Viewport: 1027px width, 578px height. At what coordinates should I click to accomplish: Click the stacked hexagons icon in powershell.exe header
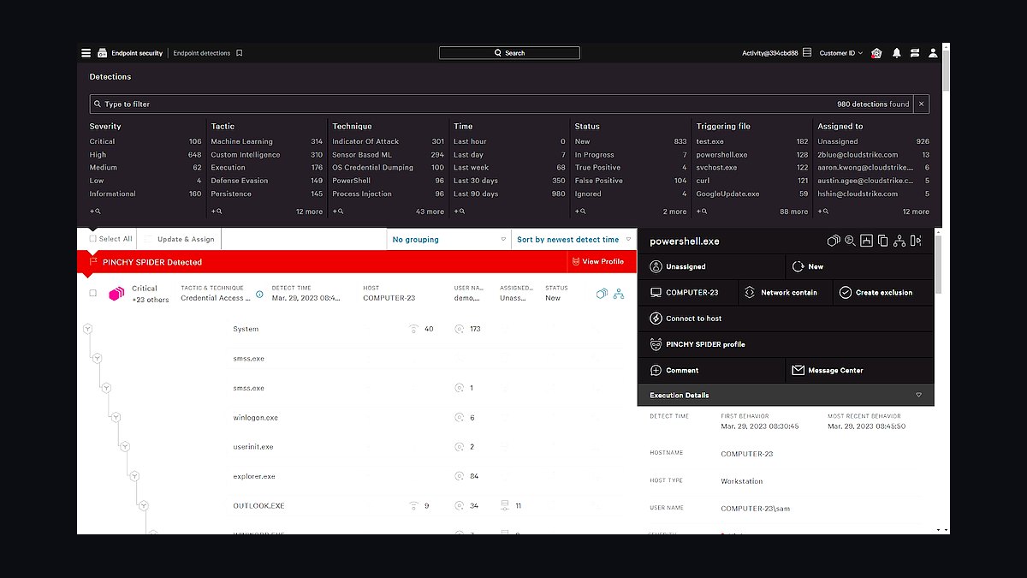[x=834, y=241]
